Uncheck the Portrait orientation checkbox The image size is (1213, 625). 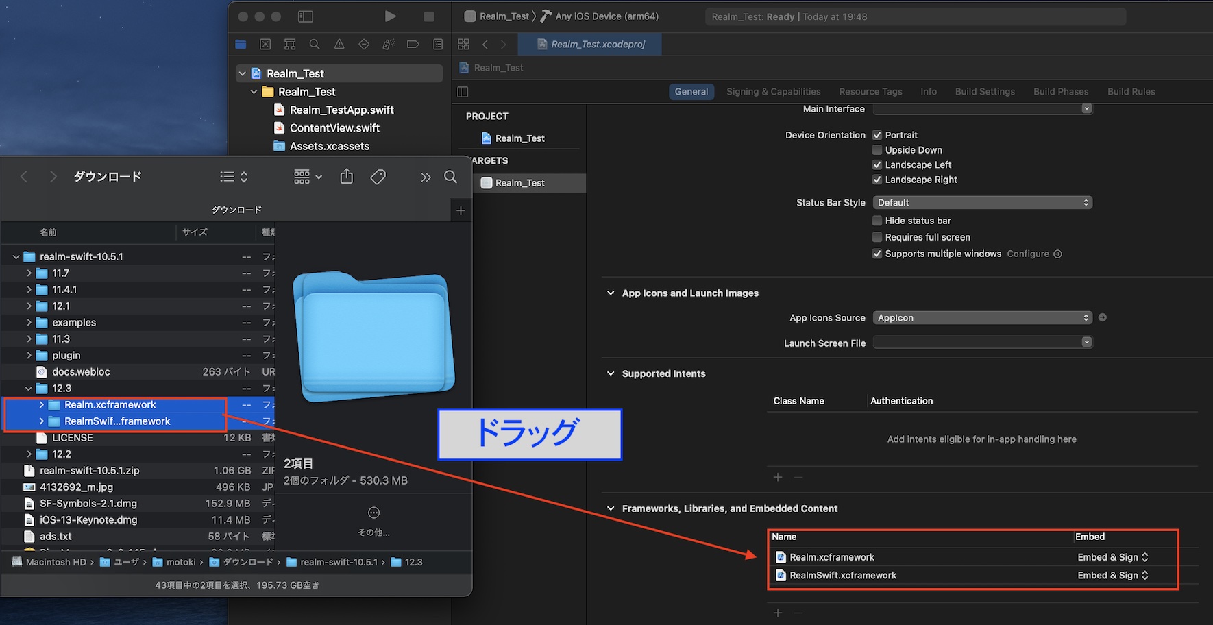877,135
